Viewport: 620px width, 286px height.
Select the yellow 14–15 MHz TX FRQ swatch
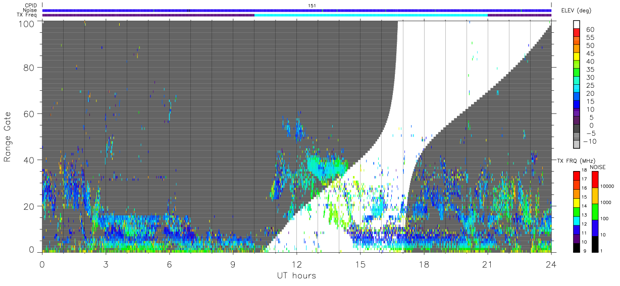tap(577, 202)
